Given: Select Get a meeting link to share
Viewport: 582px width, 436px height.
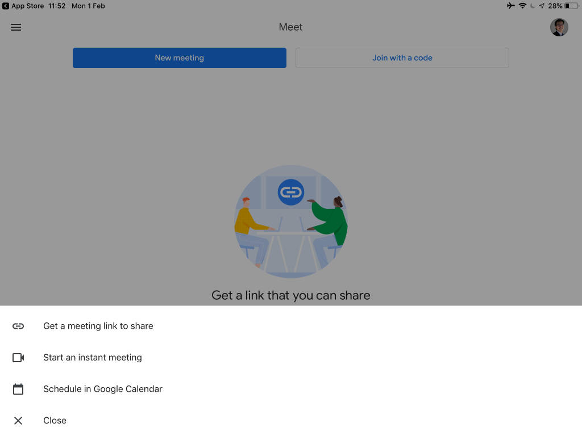Looking at the screenshot, I should 98,326.
